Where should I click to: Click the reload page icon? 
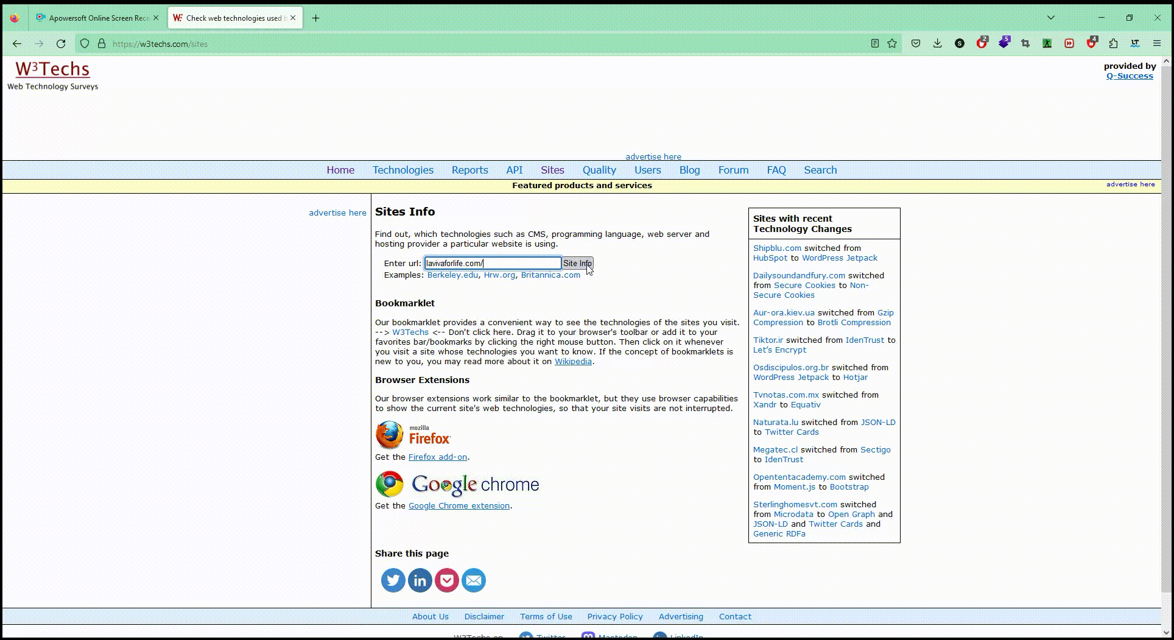click(x=61, y=44)
